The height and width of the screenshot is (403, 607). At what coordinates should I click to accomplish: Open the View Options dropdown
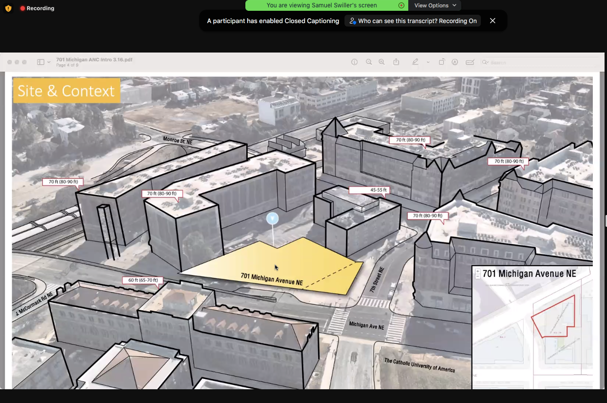click(435, 5)
